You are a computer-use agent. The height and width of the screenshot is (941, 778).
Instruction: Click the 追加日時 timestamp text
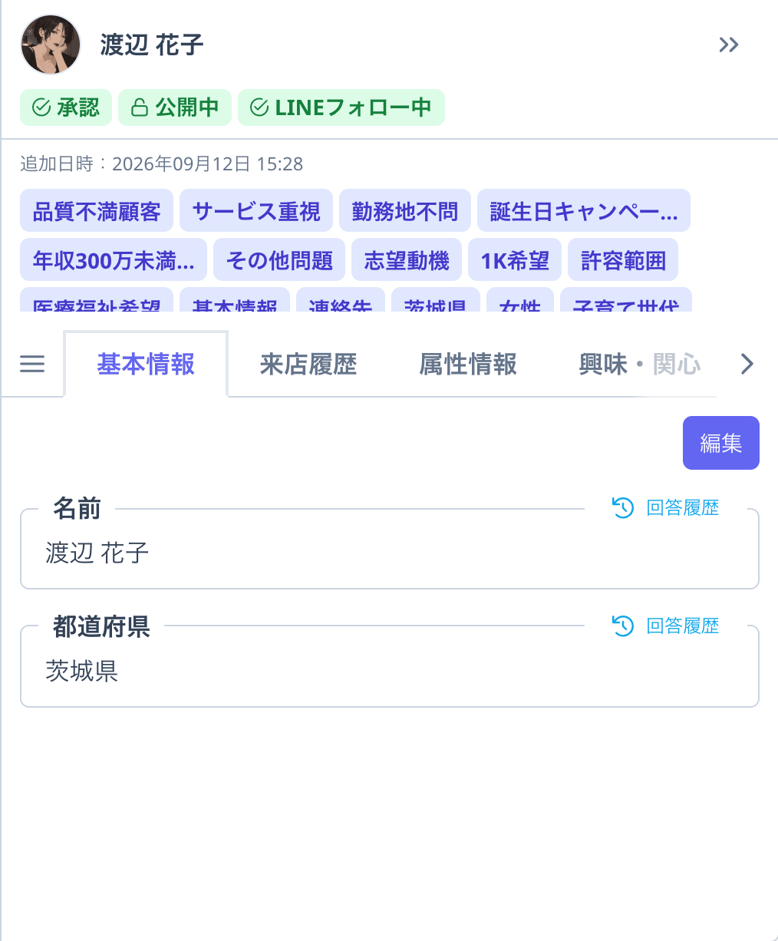pos(161,163)
